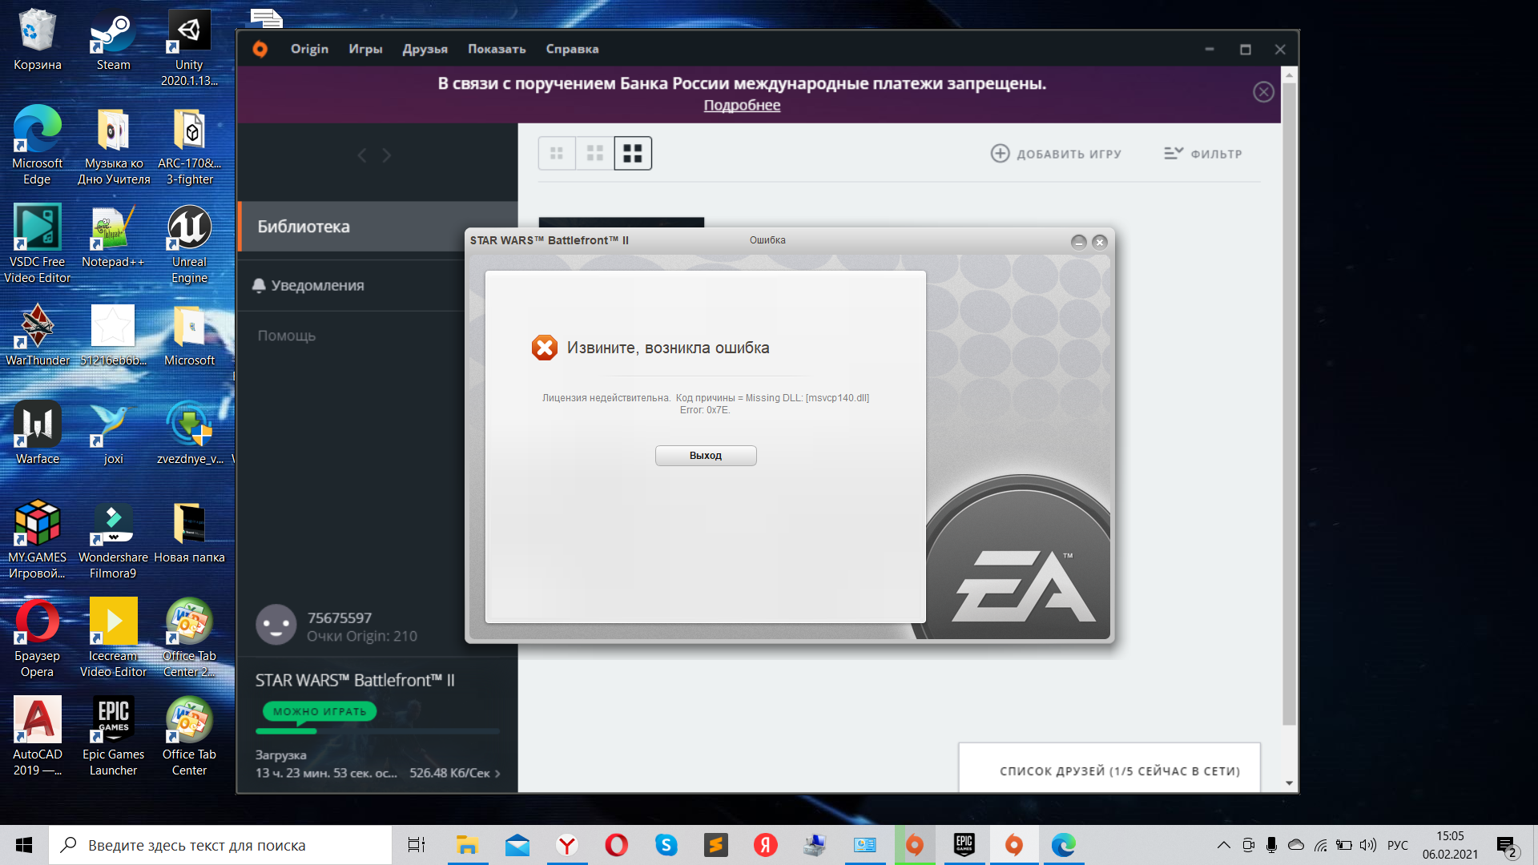The height and width of the screenshot is (865, 1538).
Task: Click the taskbar search field
Action: pos(220,845)
